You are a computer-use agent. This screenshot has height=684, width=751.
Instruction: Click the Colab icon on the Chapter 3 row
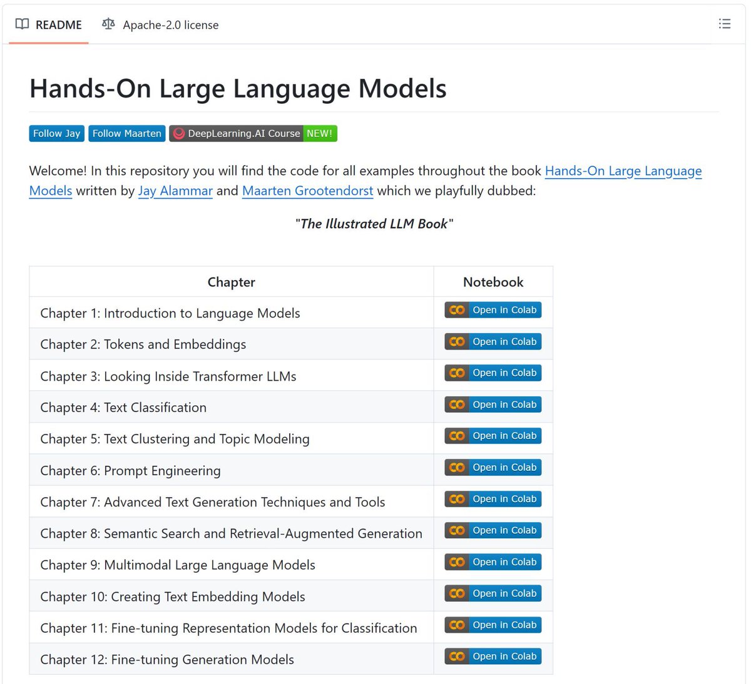coord(456,373)
